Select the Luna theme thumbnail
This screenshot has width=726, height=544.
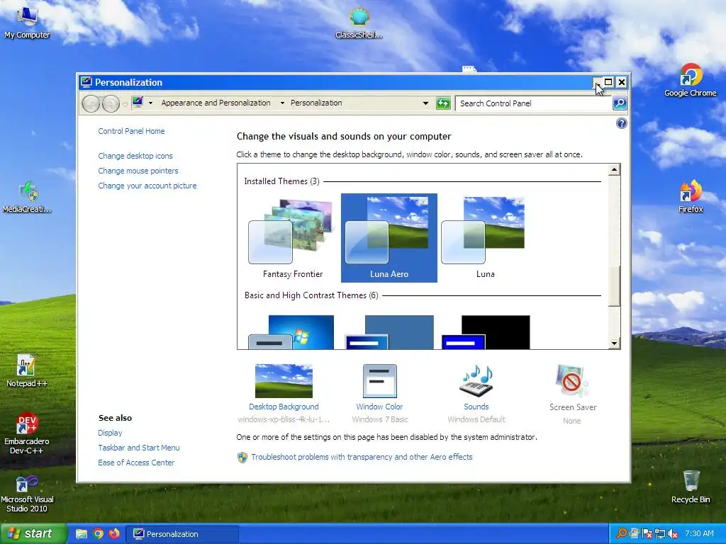(483, 230)
